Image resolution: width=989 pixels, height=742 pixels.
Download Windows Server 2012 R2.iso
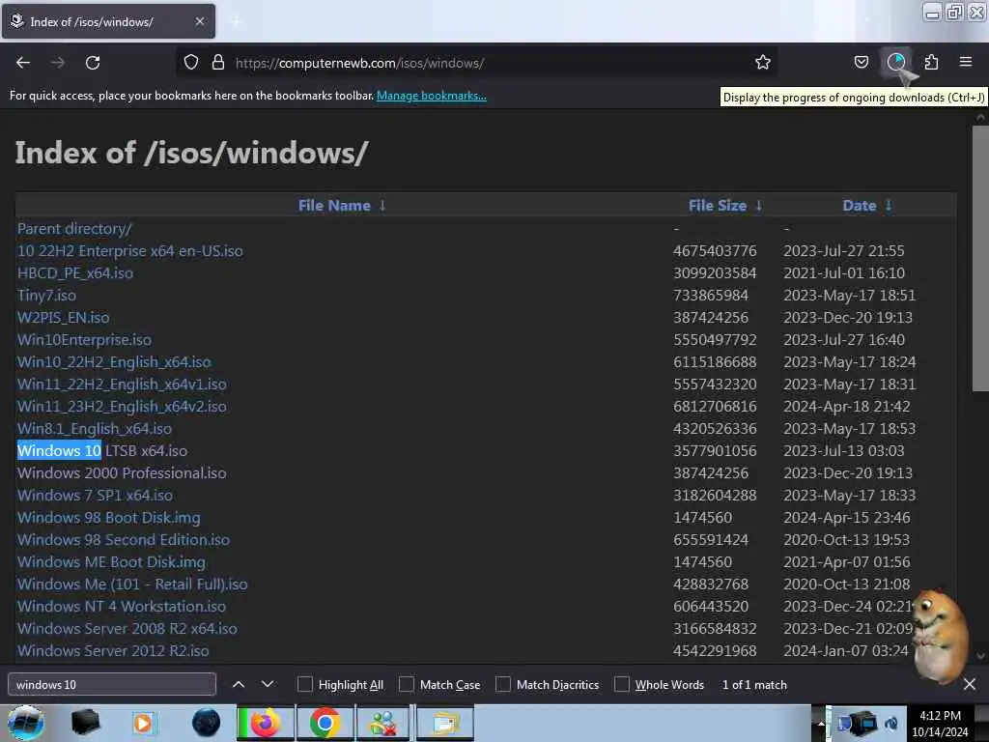pyautogui.click(x=113, y=650)
